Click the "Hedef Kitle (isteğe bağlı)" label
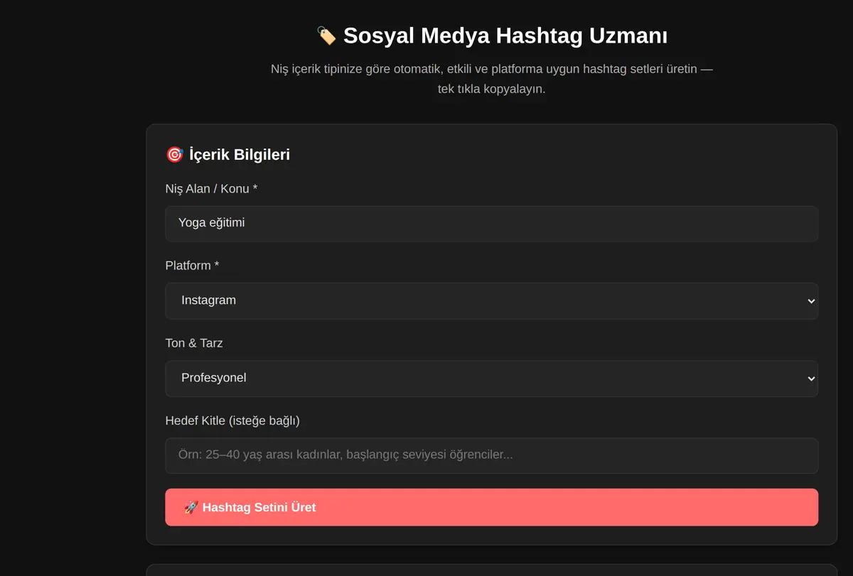The width and height of the screenshot is (853, 576). click(x=232, y=420)
